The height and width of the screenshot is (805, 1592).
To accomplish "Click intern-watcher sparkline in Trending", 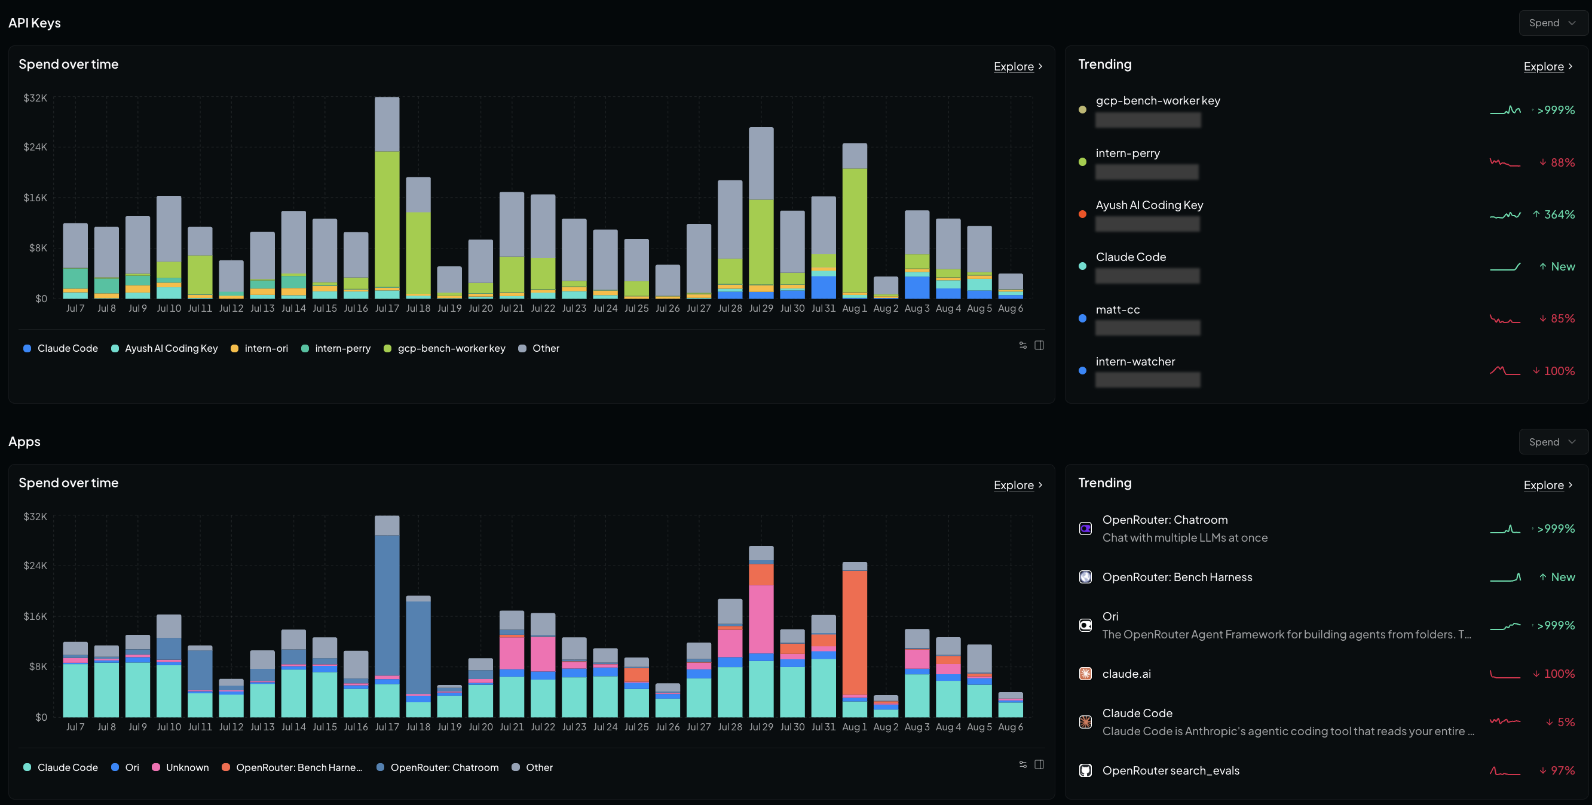I will [x=1505, y=371].
